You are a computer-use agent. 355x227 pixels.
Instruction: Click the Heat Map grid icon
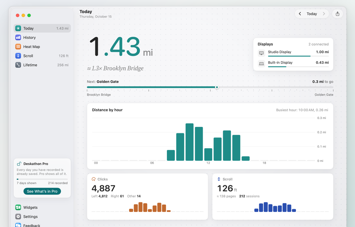[x=18, y=47]
